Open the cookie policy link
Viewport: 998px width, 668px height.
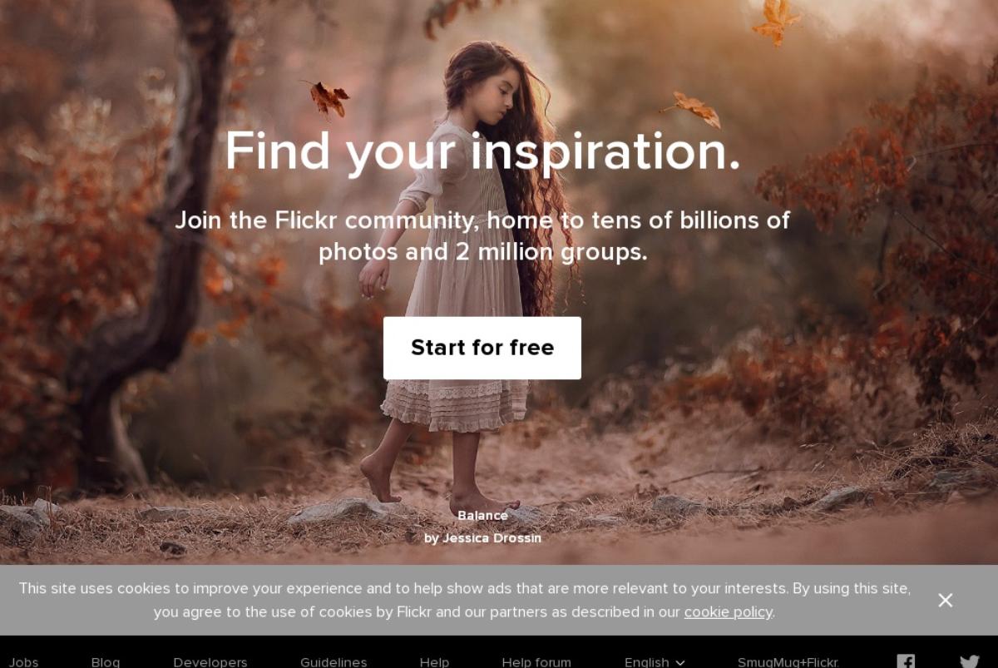pos(729,612)
